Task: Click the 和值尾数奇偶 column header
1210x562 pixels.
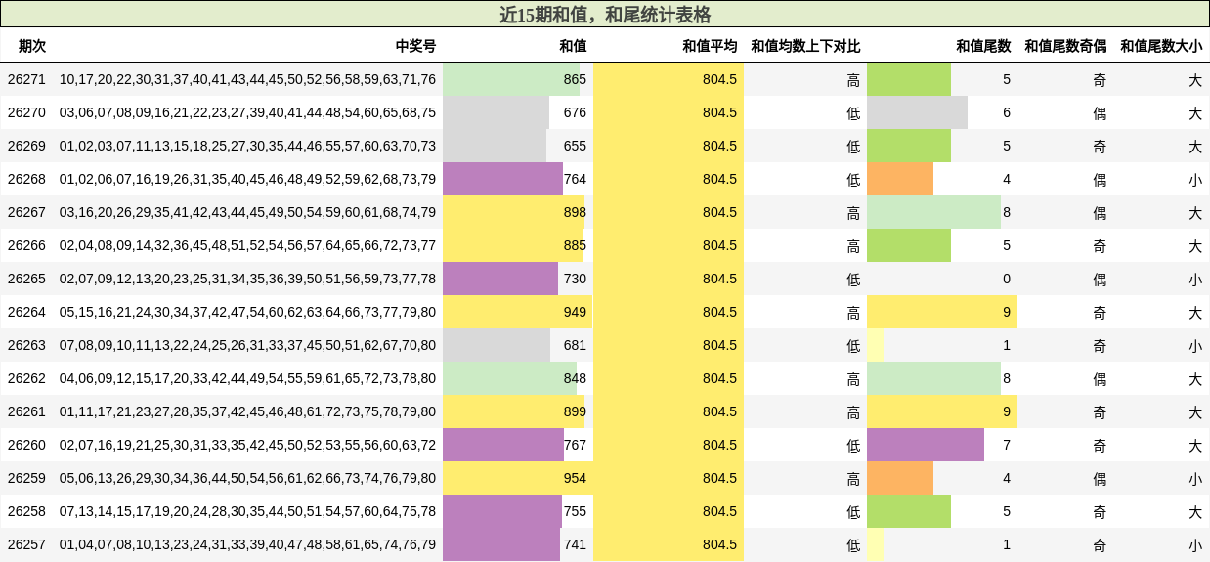Action: pos(1065,46)
